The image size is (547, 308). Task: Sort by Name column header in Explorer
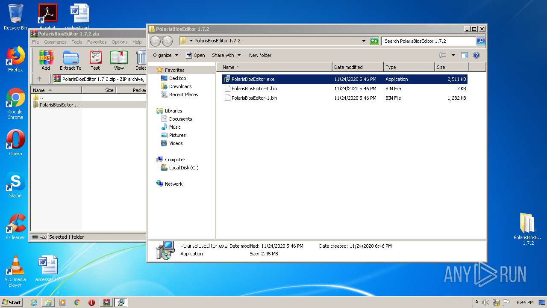(x=274, y=67)
